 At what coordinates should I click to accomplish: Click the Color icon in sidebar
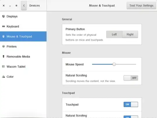click(x=3, y=77)
